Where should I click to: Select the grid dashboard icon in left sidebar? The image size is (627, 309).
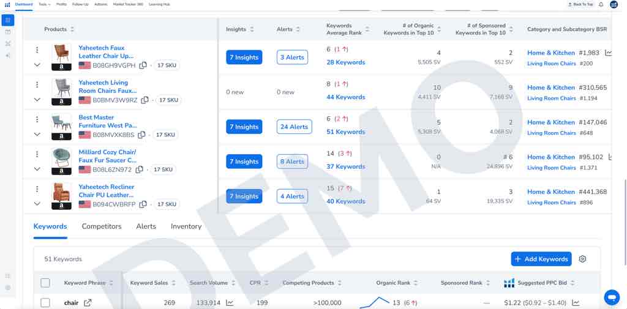[x=7, y=20]
